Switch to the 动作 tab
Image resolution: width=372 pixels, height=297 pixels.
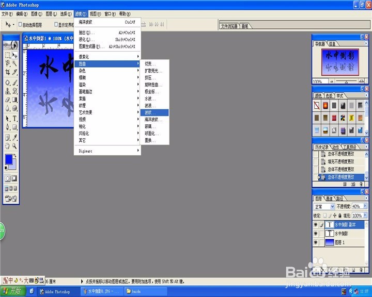coord(336,147)
